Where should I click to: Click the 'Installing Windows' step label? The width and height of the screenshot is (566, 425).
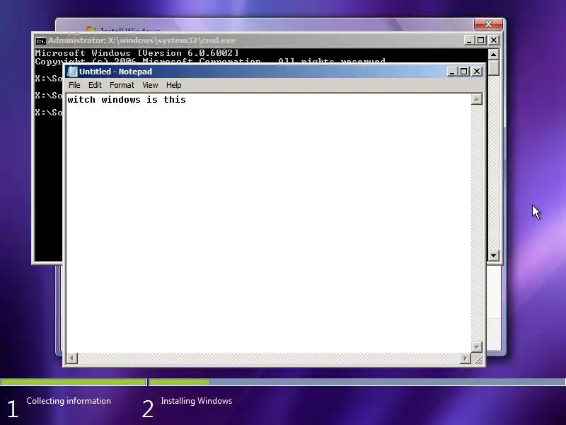(197, 401)
